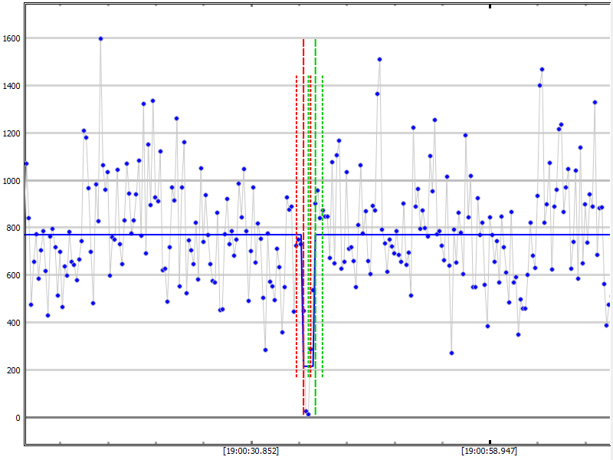Click the 19:00:58.947 timestamp label

pos(490,451)
